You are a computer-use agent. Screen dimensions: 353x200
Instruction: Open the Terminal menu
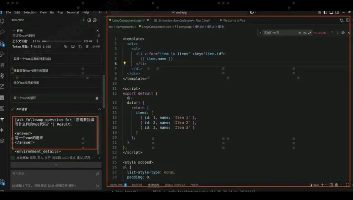pyautogui.click(x=72, y=12)
